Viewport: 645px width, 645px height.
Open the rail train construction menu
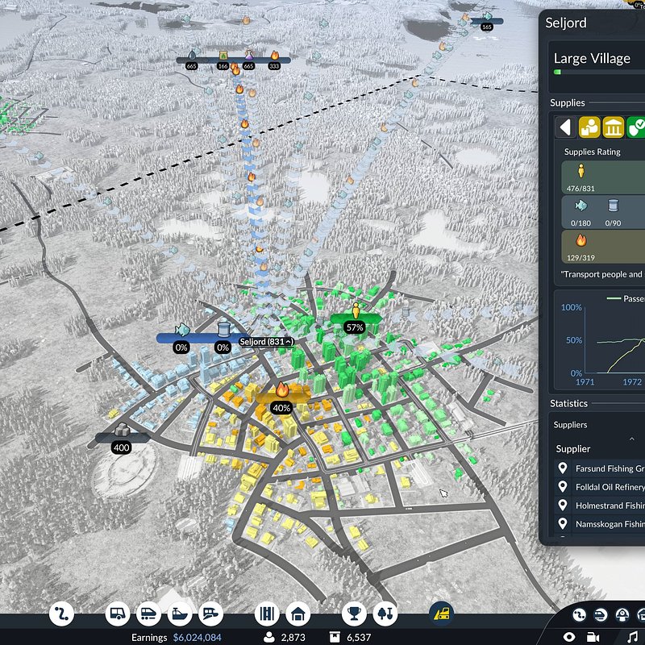pyautogui.click(x=148, y=614)
